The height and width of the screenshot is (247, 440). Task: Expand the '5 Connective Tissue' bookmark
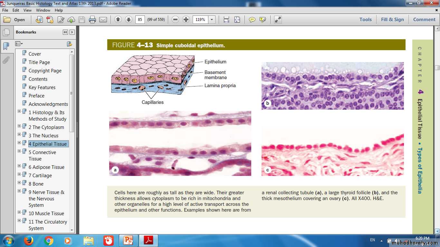point(19,151)
